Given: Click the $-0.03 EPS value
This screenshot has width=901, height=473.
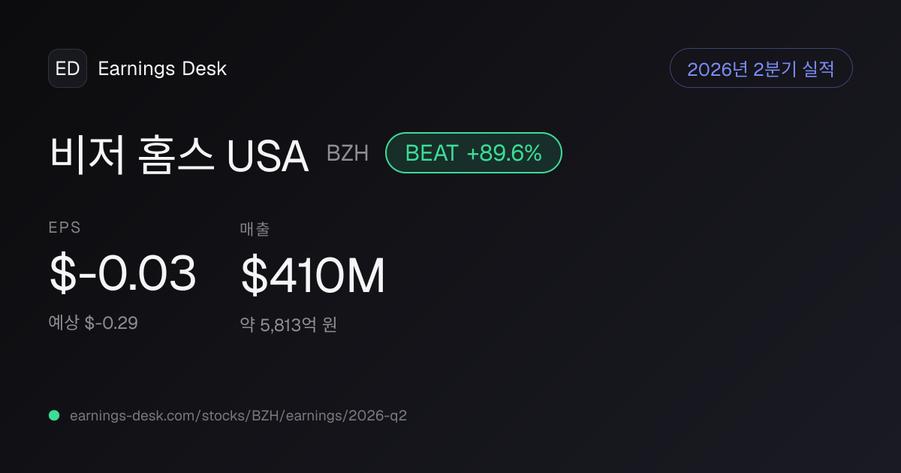Looking at the screenshot, I should click(x=123, y=274).
